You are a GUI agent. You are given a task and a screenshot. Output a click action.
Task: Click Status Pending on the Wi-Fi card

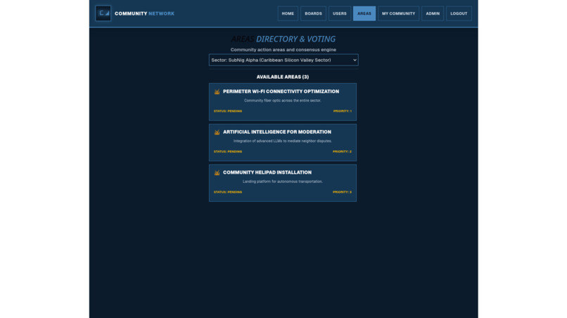(228, 111)
